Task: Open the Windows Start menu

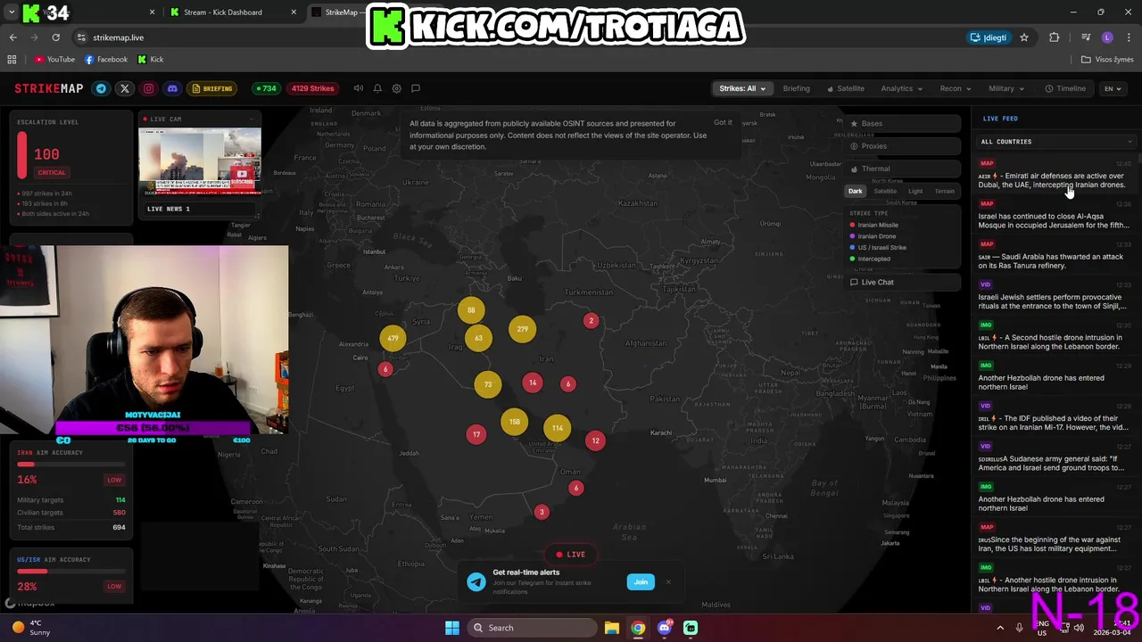Action: pos(452,628)
